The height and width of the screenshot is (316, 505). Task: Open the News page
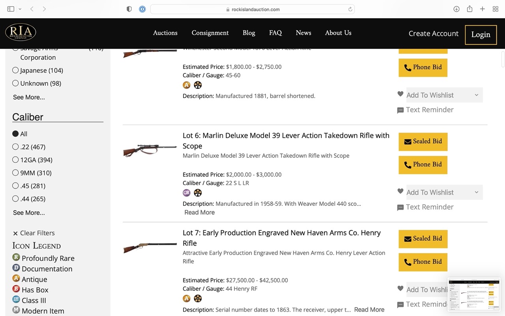click(x=303, y=33)
